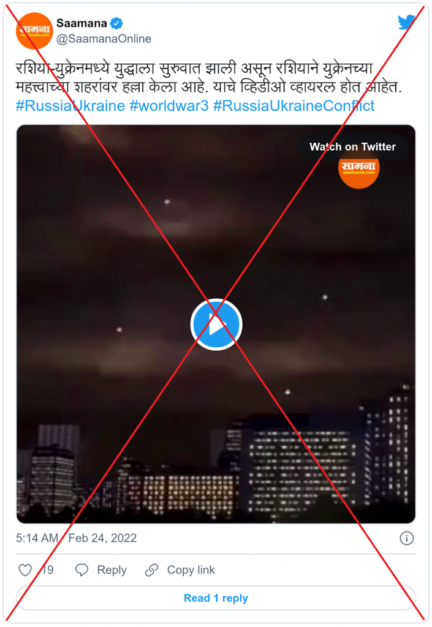The image size is (432, 627).
Task: Play the embedded video
Action: (216, 325)
